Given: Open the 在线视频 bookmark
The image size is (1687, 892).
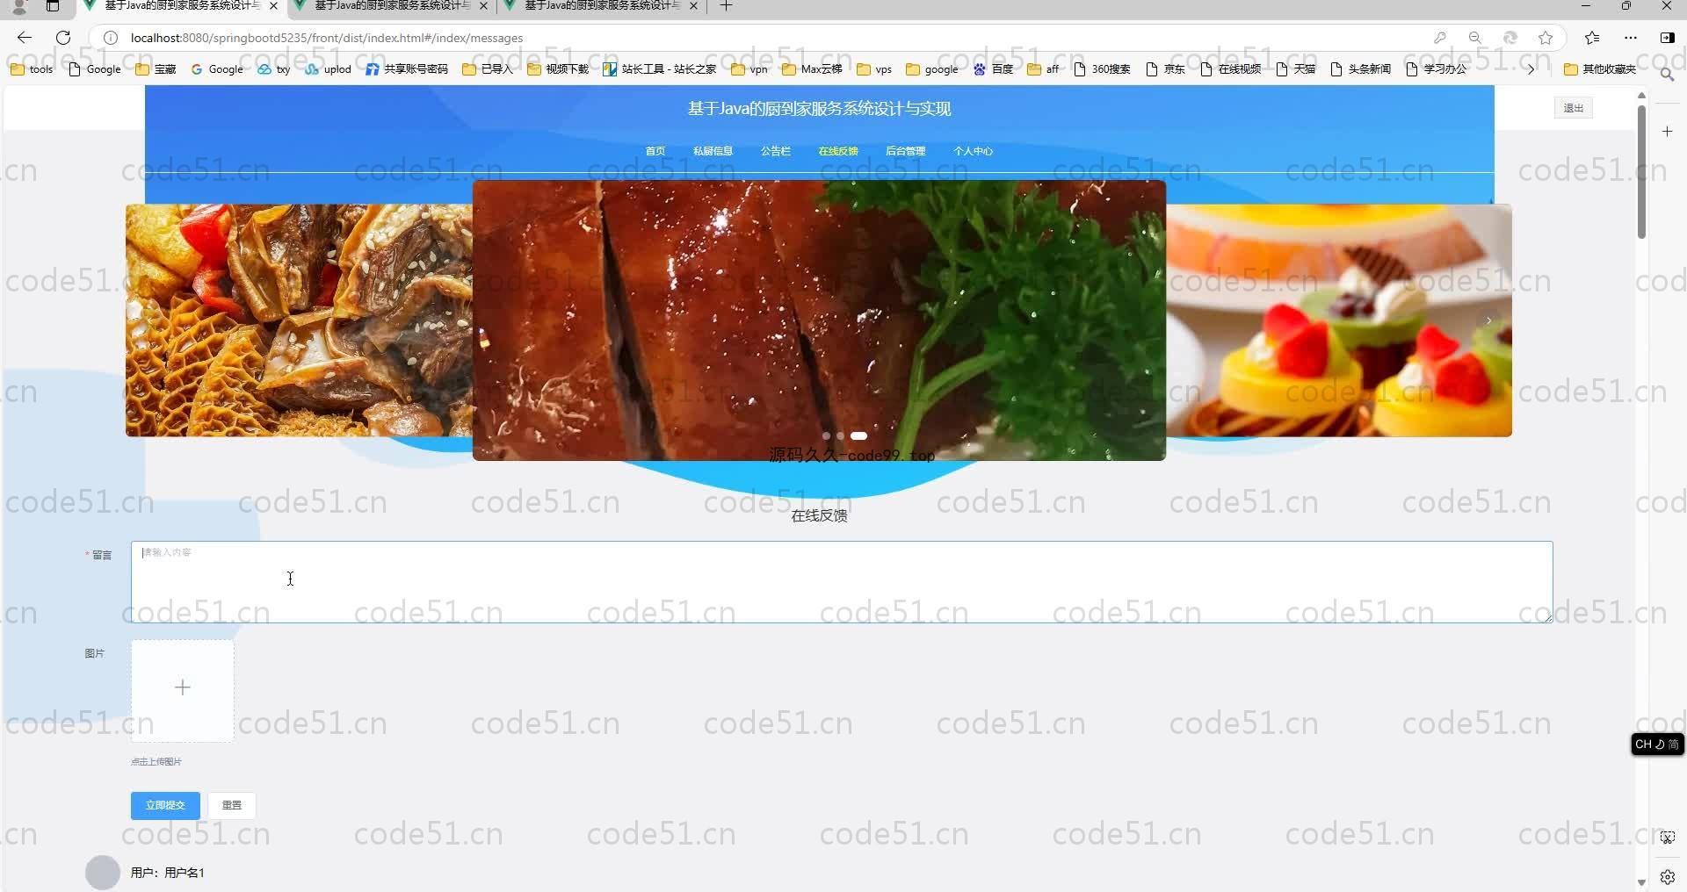Looking at the screenshot, I should pyautogui.click(x=1230, y=69).
